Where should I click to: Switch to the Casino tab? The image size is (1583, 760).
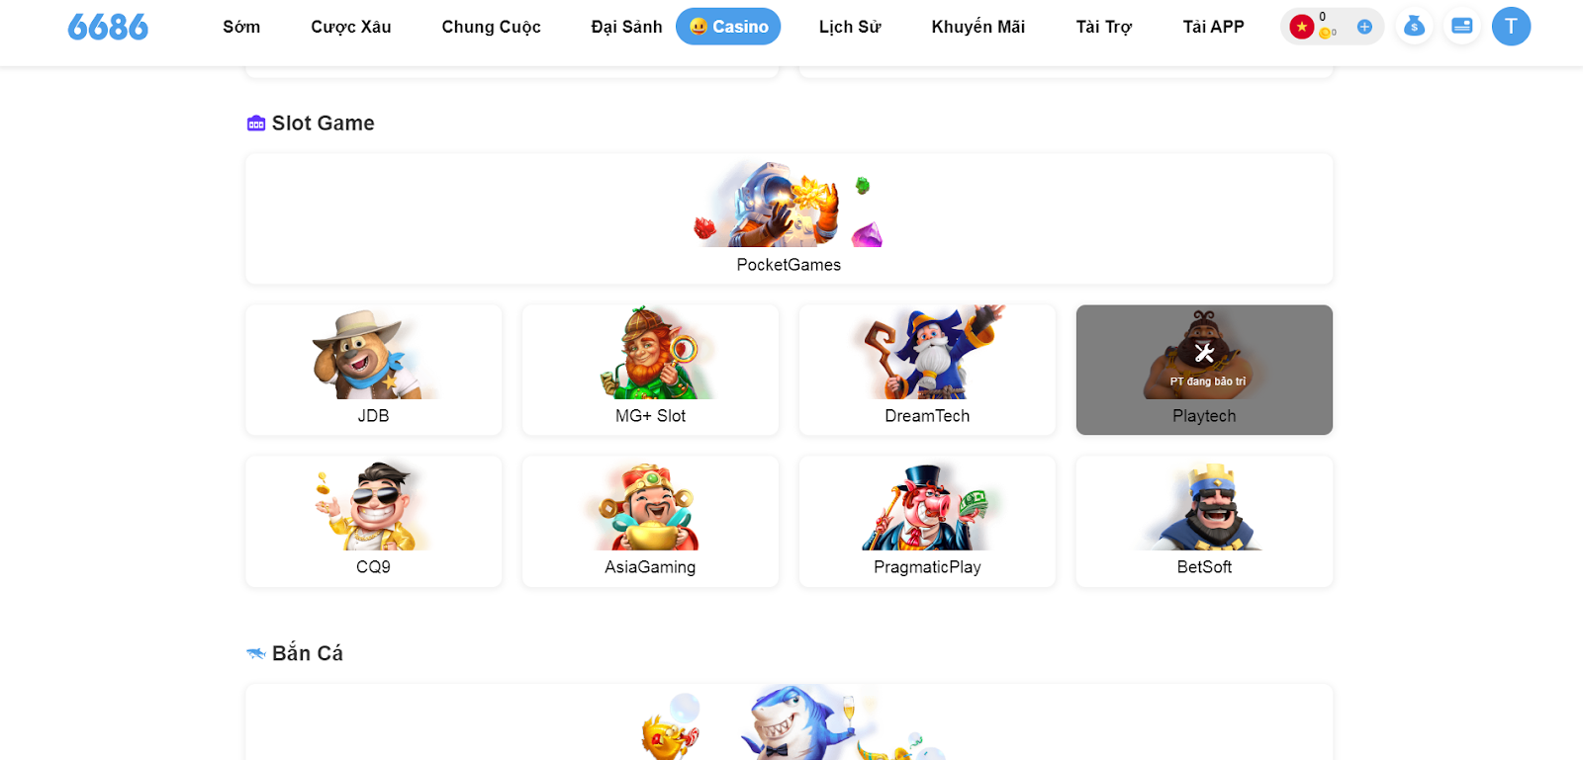coord(728,27)
